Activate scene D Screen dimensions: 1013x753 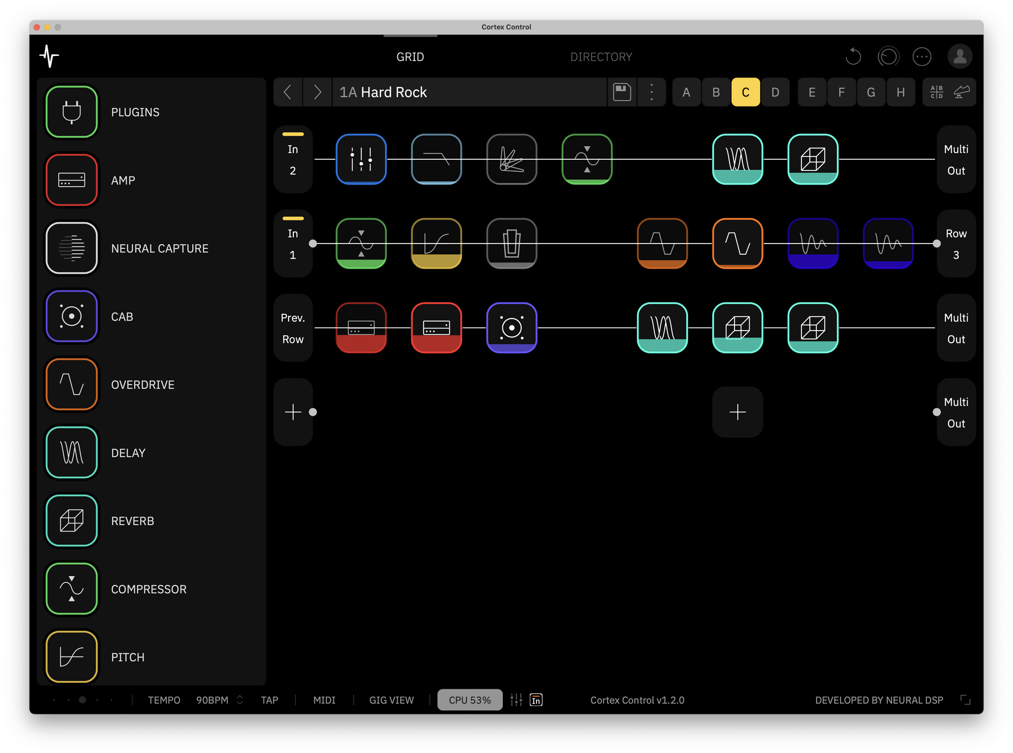point(775,92)
